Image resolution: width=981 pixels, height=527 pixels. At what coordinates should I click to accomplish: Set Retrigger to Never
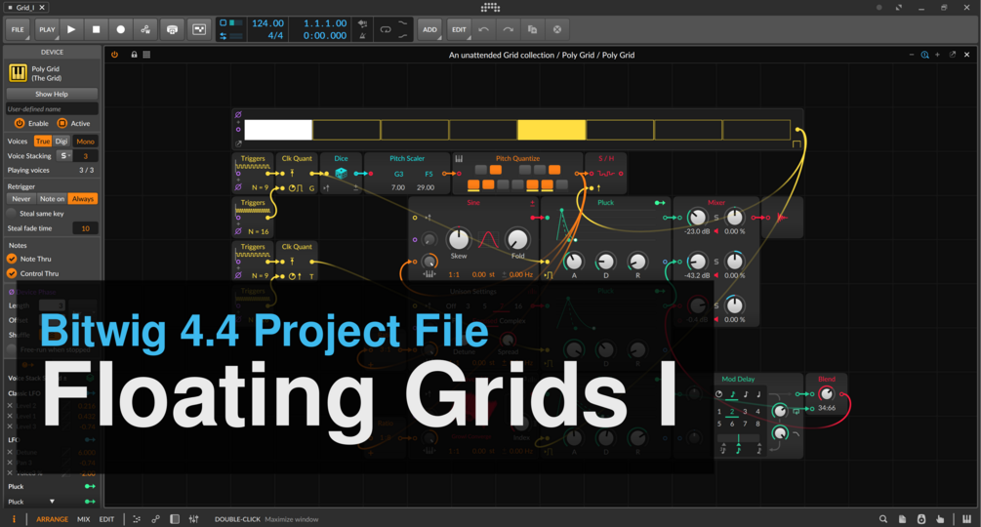click(x=21, y=199)
